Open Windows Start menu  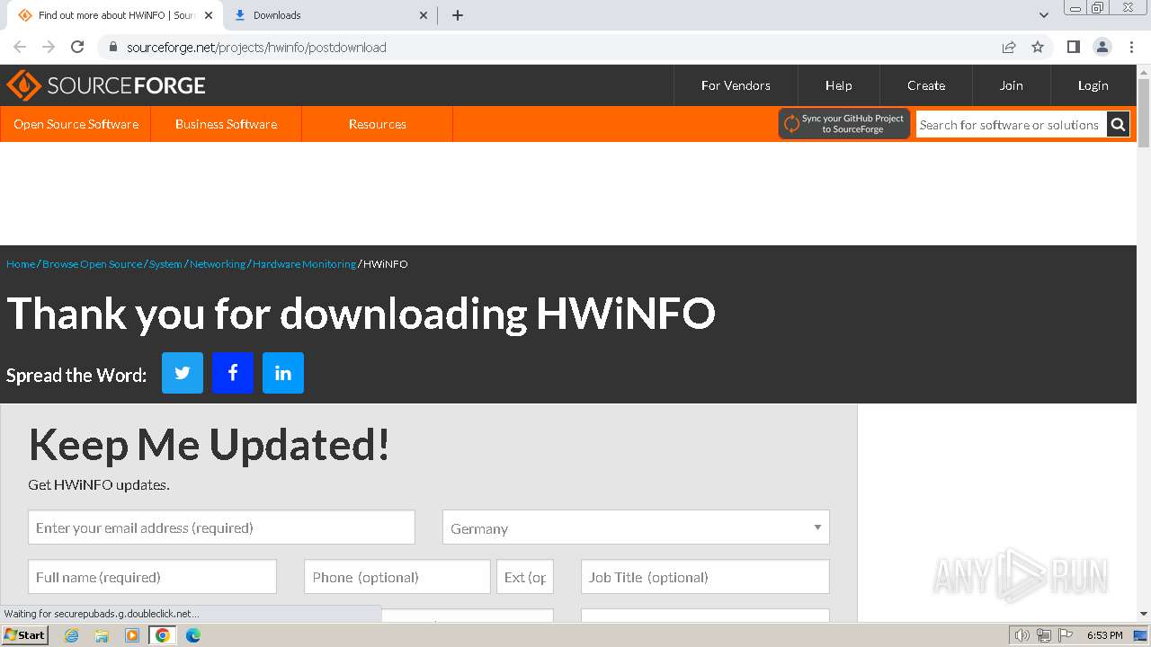click(25, 635)
